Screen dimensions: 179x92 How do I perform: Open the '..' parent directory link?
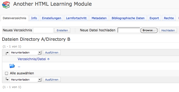pos(19,66)
